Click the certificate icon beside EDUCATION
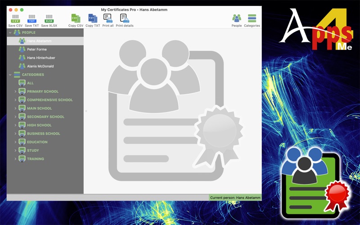Viewport: 360px width, 225px height. 22,142
